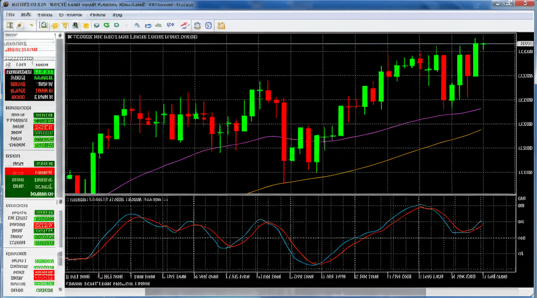Click the application icon in the title bar
The image size is (537, 298).
tap(5, 4)
